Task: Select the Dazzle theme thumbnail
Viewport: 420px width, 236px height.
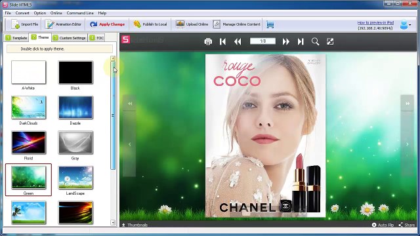Action: [75, 108]
